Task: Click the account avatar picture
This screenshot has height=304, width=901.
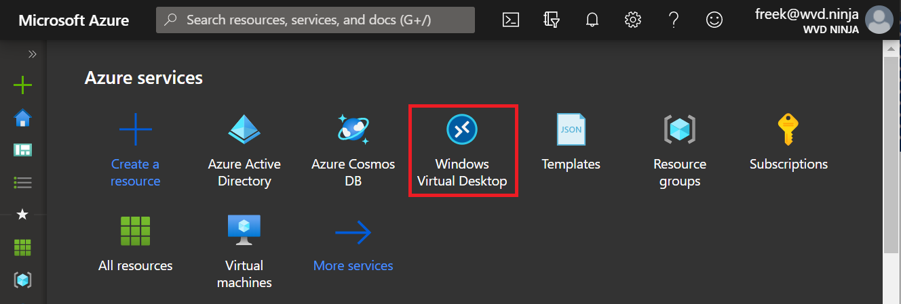Action: 879,20
